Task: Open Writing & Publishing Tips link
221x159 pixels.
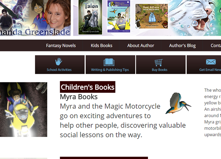Action: (110, 70)
